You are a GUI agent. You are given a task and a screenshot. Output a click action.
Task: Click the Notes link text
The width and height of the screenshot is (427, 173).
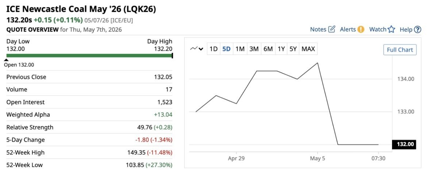click(x=318, y=30)
